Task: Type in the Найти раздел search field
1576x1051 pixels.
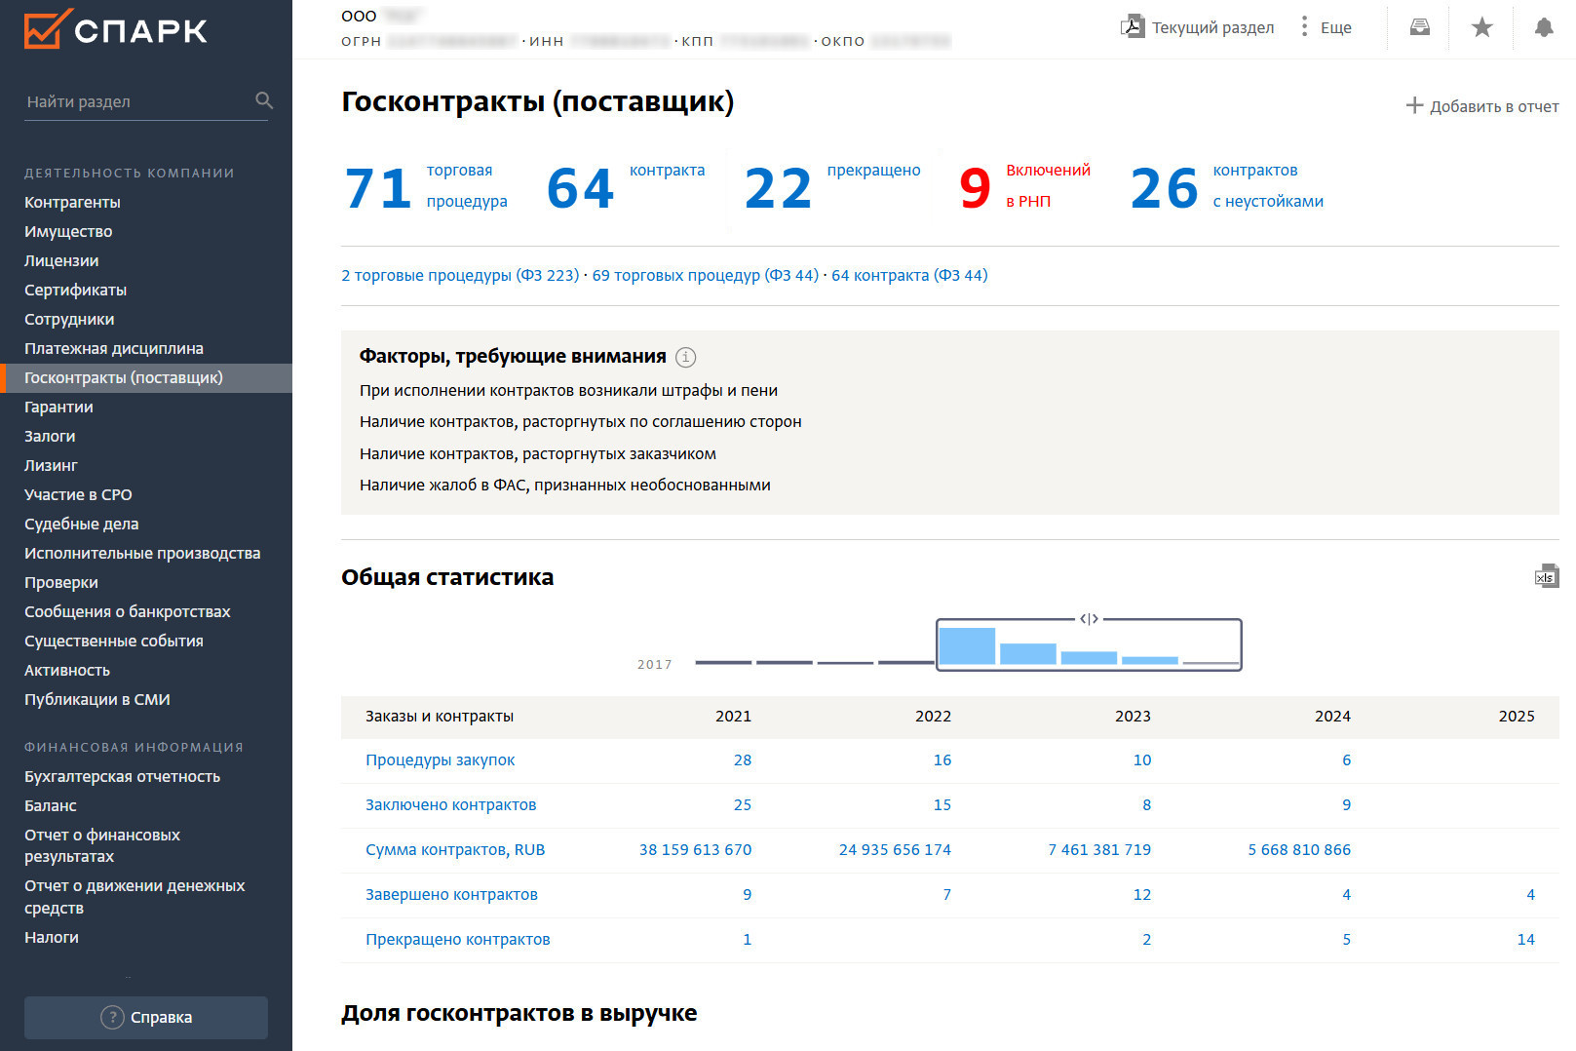Action: coord(136,101)
